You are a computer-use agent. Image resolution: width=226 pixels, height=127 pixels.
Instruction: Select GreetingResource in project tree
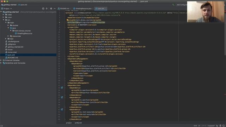25,34
